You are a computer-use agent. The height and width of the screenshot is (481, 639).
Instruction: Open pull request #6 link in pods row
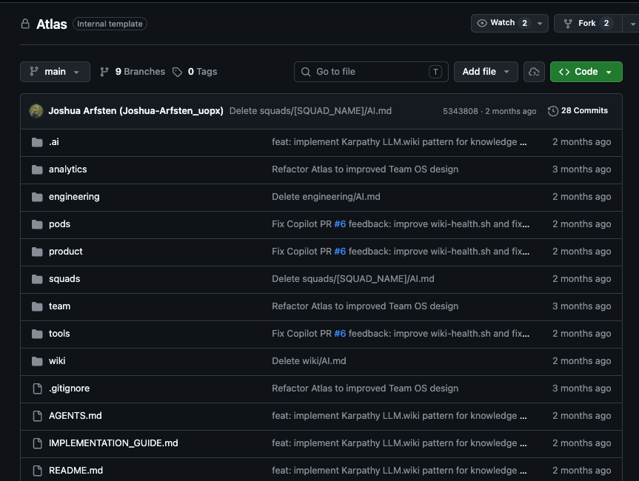pos(340,224)
